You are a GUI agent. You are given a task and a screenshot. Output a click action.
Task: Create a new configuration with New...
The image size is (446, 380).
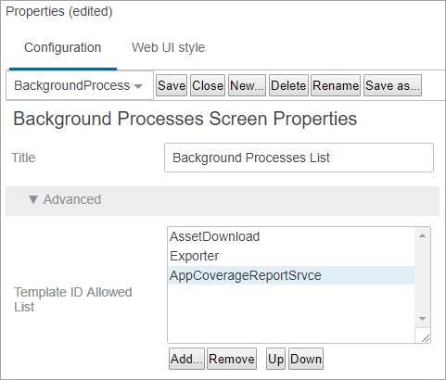pos(247,85)
